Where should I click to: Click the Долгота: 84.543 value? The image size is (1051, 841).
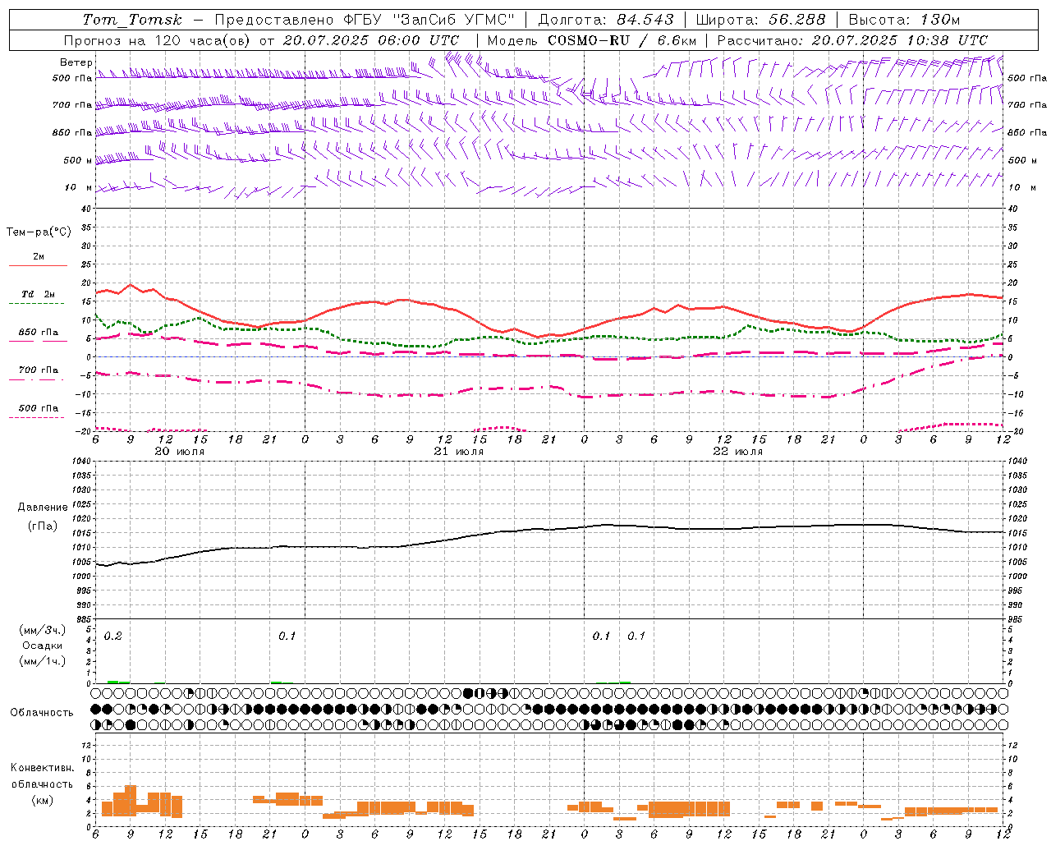coord(606,20)
